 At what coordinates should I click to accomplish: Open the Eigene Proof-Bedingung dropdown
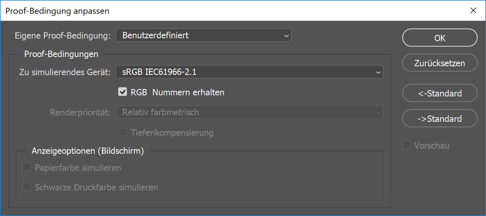pos(203,35)
